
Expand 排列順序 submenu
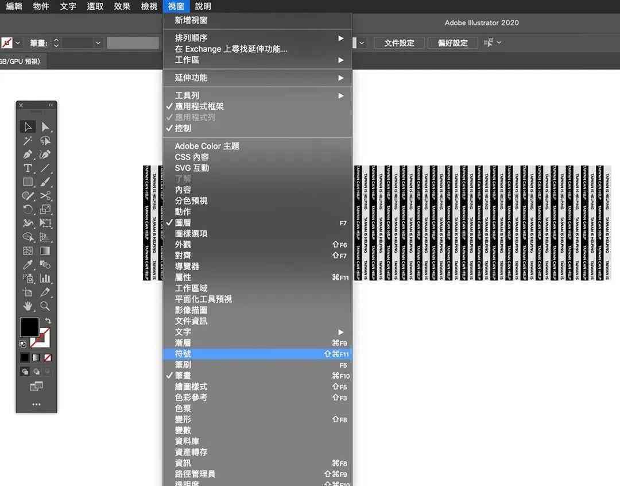[257, 38]
